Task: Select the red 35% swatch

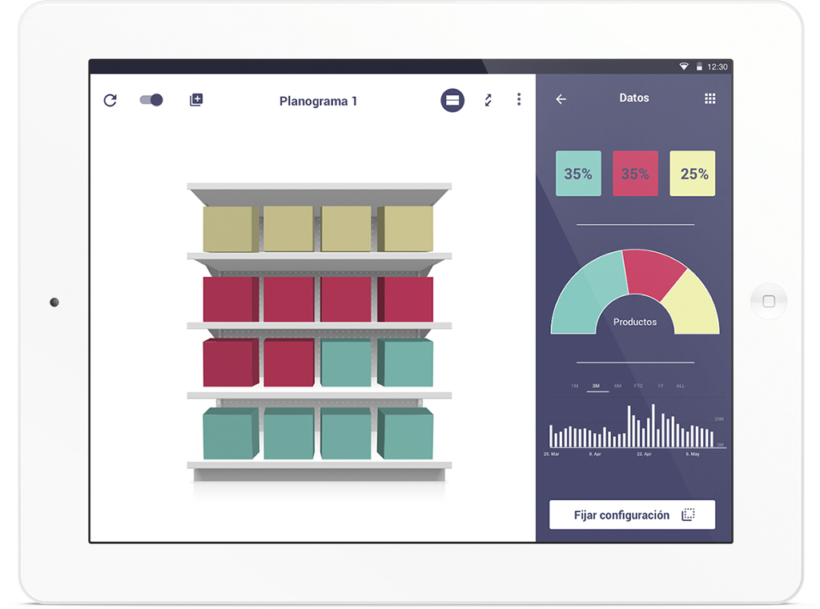Action: pos(635,174)
